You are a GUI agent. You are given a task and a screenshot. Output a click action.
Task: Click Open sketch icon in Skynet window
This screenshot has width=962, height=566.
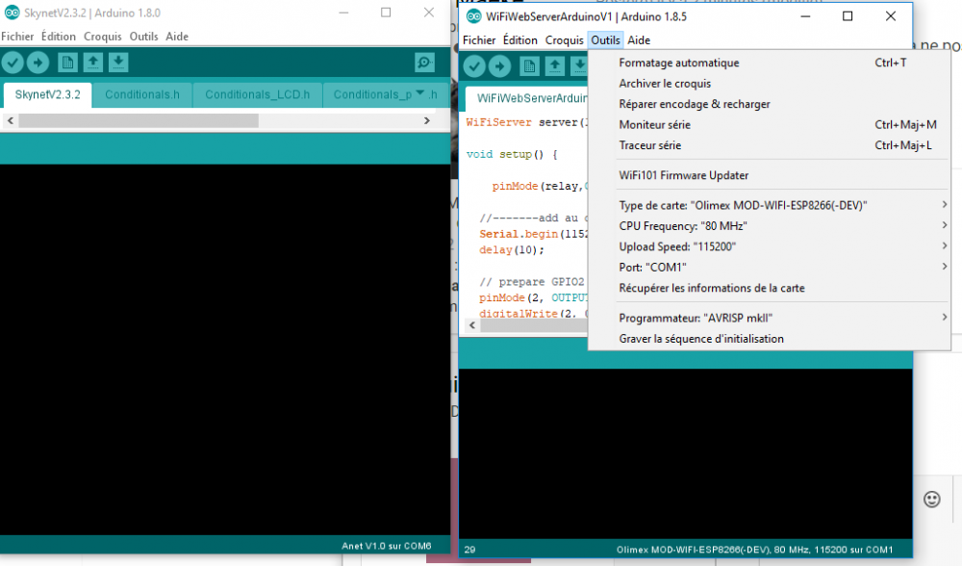93,62
